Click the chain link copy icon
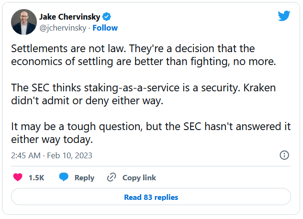This screenshot has height=219, width=303. tap(112, 177)
